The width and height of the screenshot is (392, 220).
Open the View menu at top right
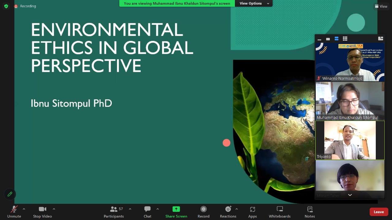[381, 6]
